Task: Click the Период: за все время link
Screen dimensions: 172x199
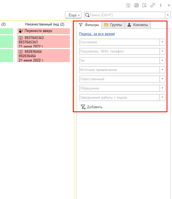Action: click(x=97, y=34)
